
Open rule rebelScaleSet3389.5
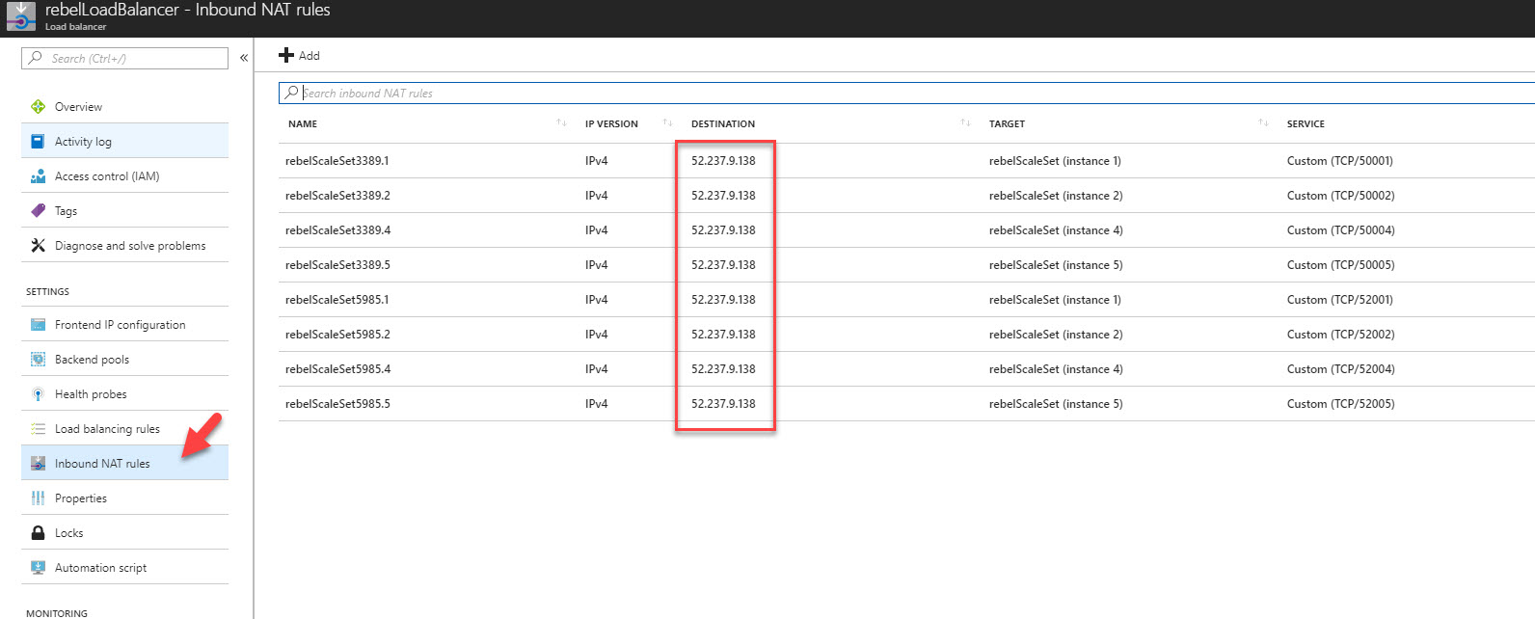coord(337,265)
